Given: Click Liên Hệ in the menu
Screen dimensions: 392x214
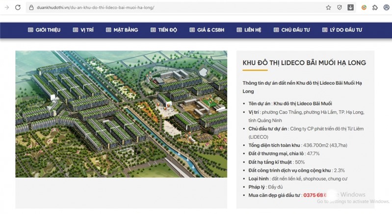Looking at the screenshot, I should [249, 30].
